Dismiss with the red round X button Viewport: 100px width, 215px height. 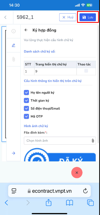(77, 172)
